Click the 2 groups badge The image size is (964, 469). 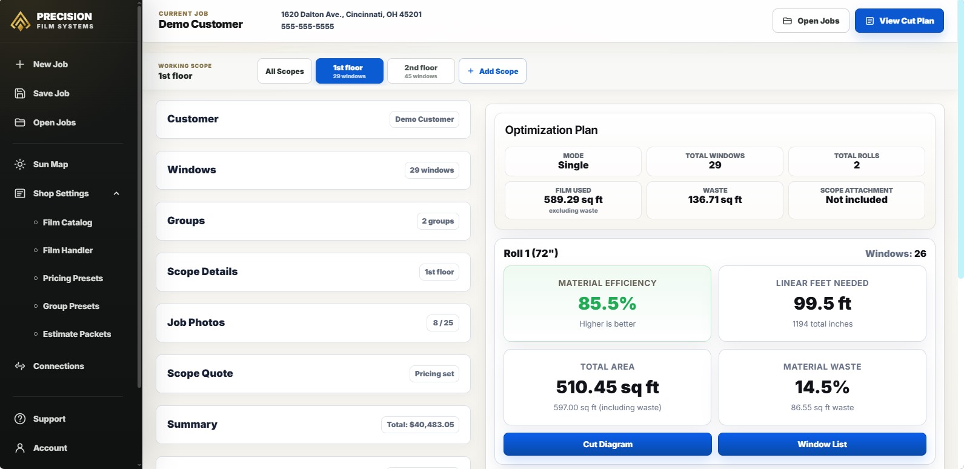(x=437, y=221)
